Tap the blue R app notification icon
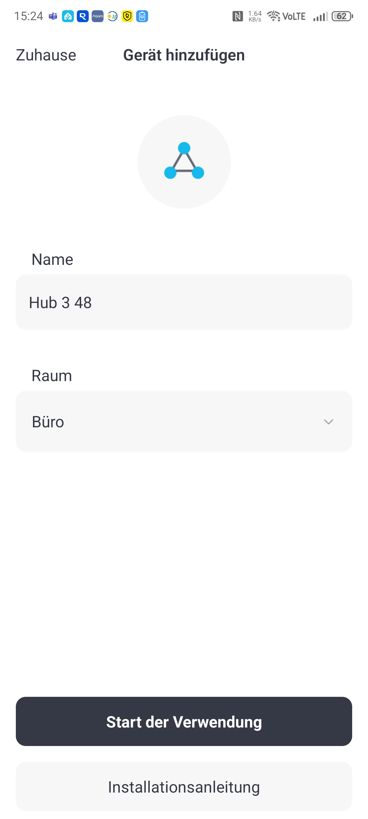 83,16
